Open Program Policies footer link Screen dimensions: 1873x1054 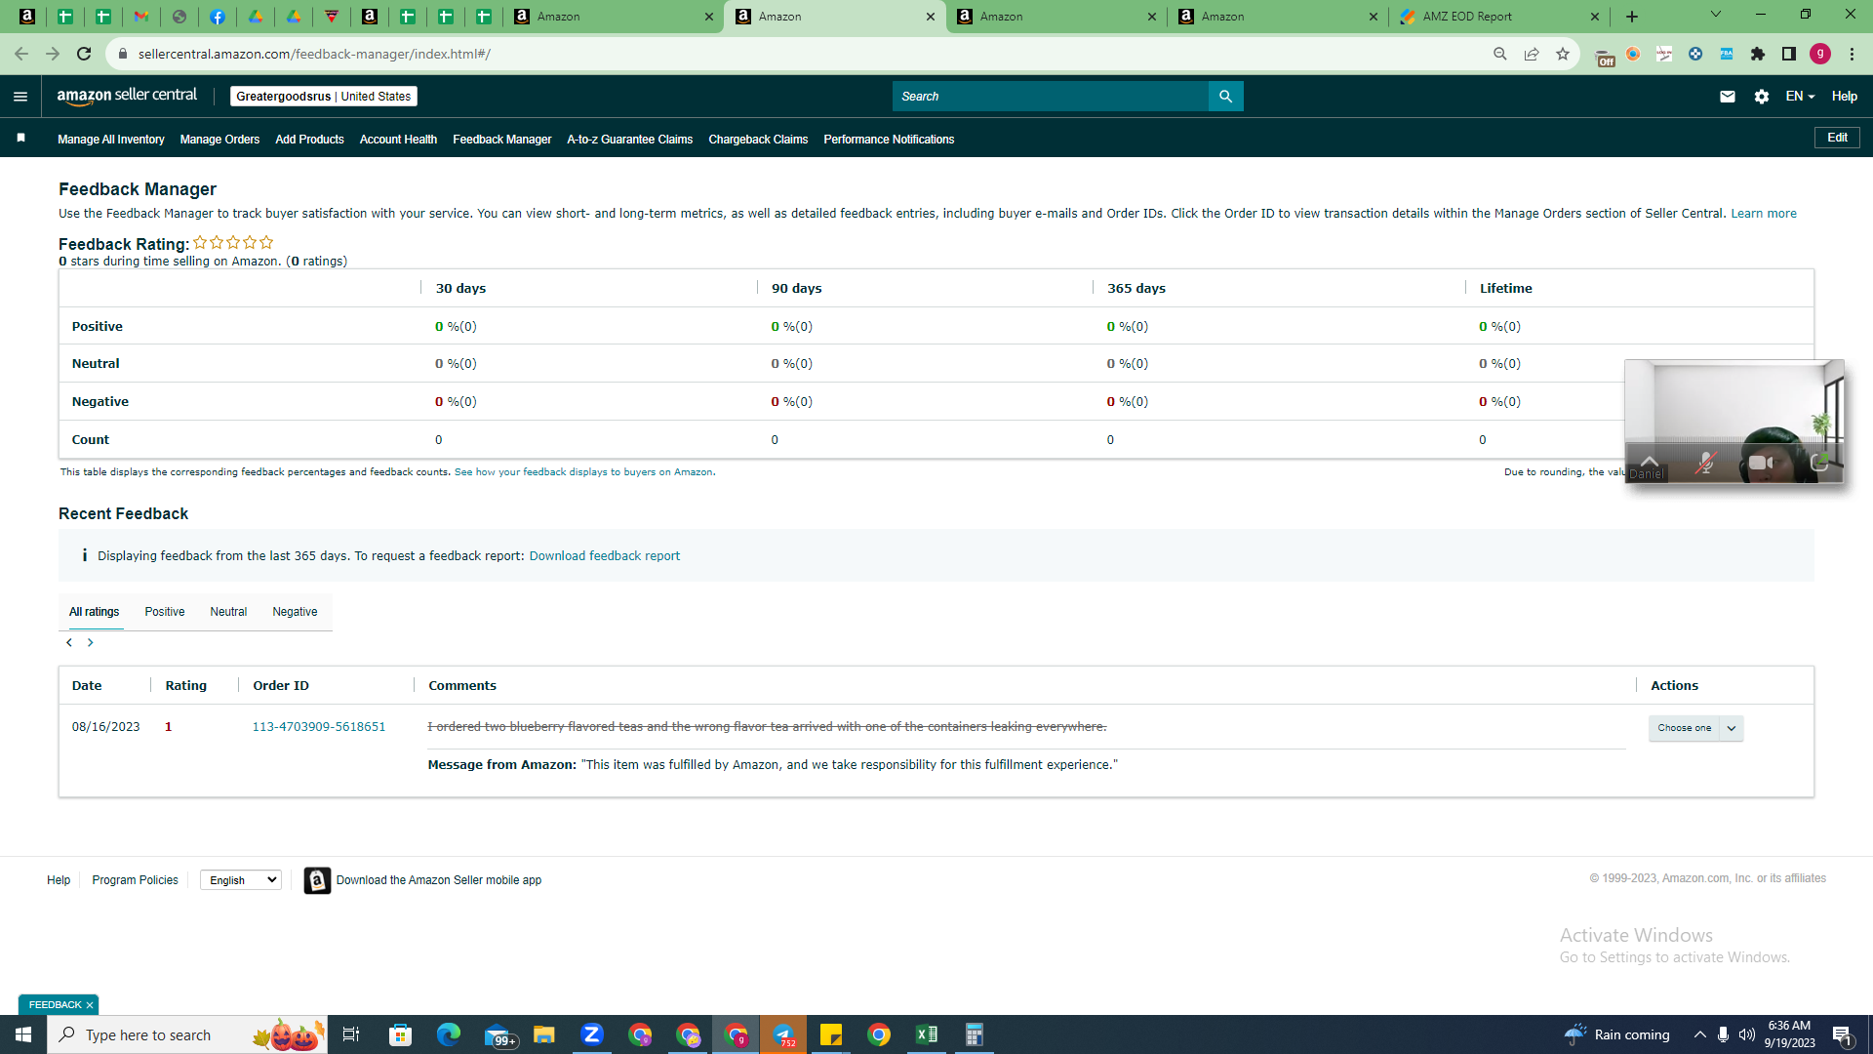pos(136,880)
